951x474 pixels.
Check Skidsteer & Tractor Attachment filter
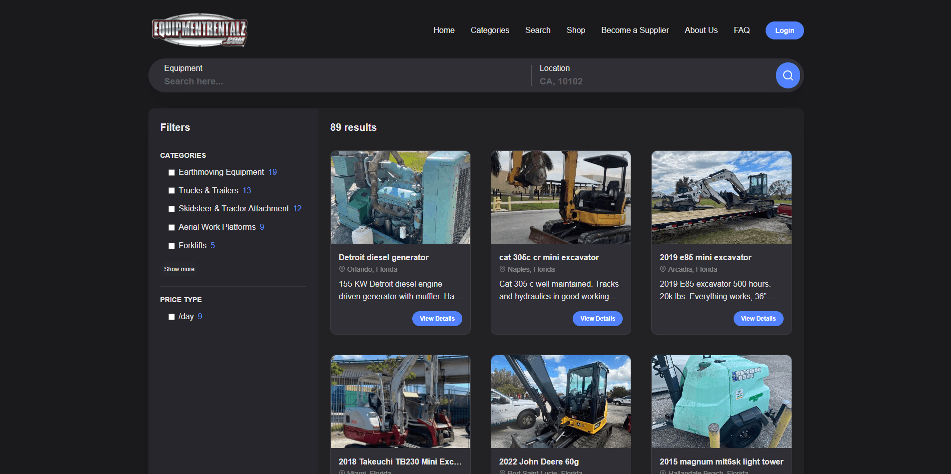click(x=171, y=209)
